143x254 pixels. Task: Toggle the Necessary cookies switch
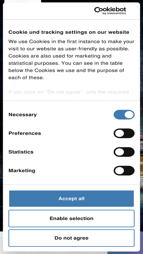tap(124, 115)
